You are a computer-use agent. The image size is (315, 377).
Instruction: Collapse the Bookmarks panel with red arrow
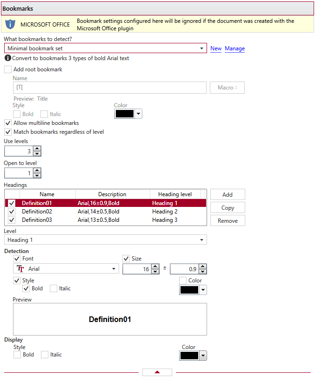click(x=157, y=372)
